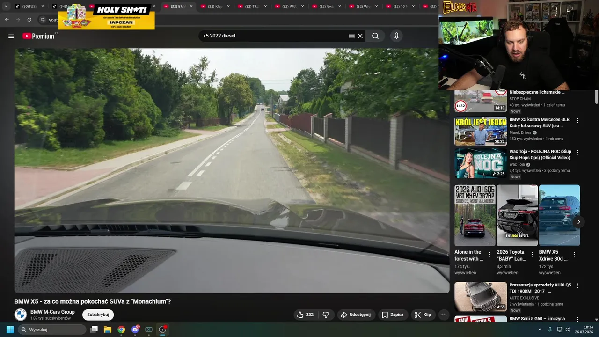
Task: Open options menu for BMW X5 kontra Mercedes video
Action: click(x=577, y=120)
